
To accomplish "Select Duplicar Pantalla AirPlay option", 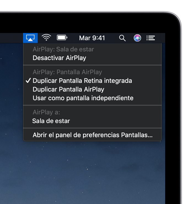I will coord(92,89).
